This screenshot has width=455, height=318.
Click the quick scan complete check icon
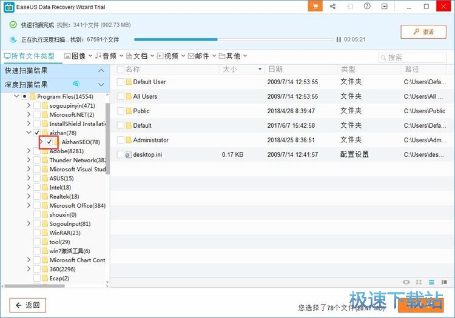click(x=13, y=25)
